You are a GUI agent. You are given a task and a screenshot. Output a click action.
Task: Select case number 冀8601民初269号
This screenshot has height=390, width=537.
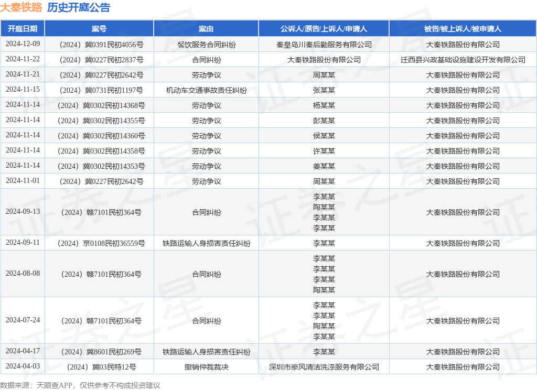tap(101, 352)
